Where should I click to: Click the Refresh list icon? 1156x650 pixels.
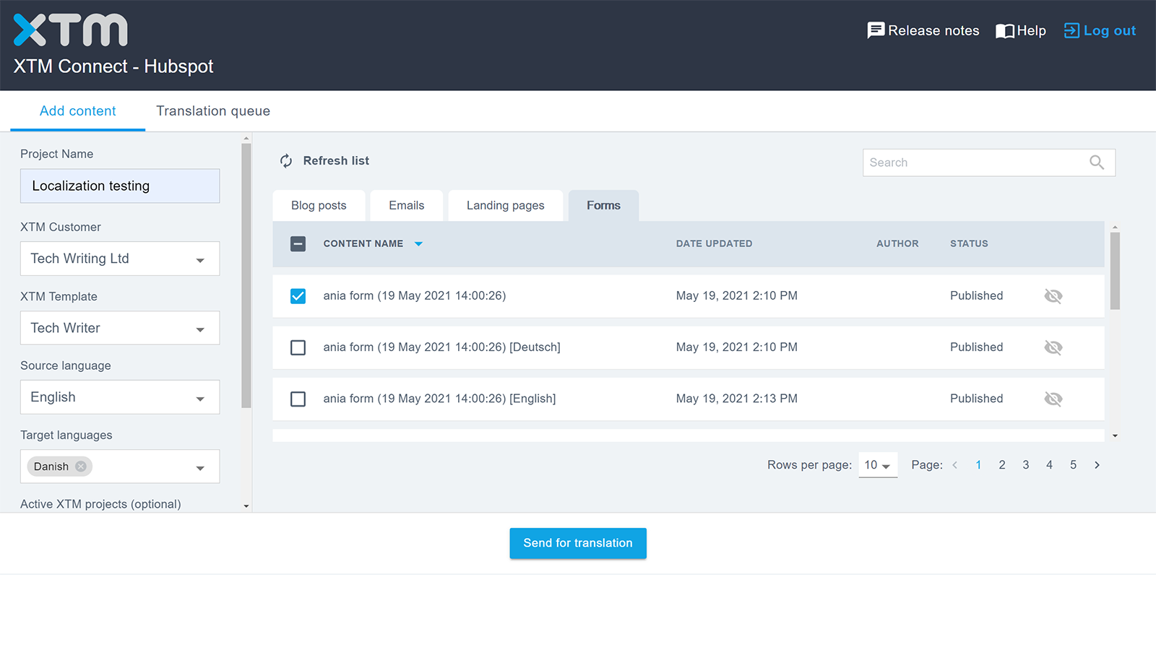(286, 160)
